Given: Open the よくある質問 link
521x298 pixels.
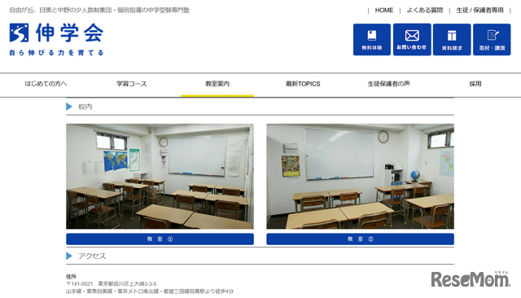Looking at the screenshot, I should [425, 11].
